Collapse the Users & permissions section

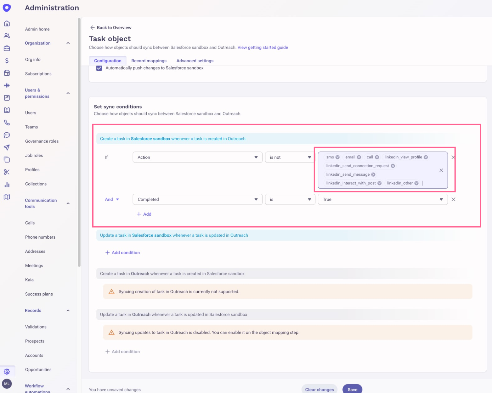68,93
